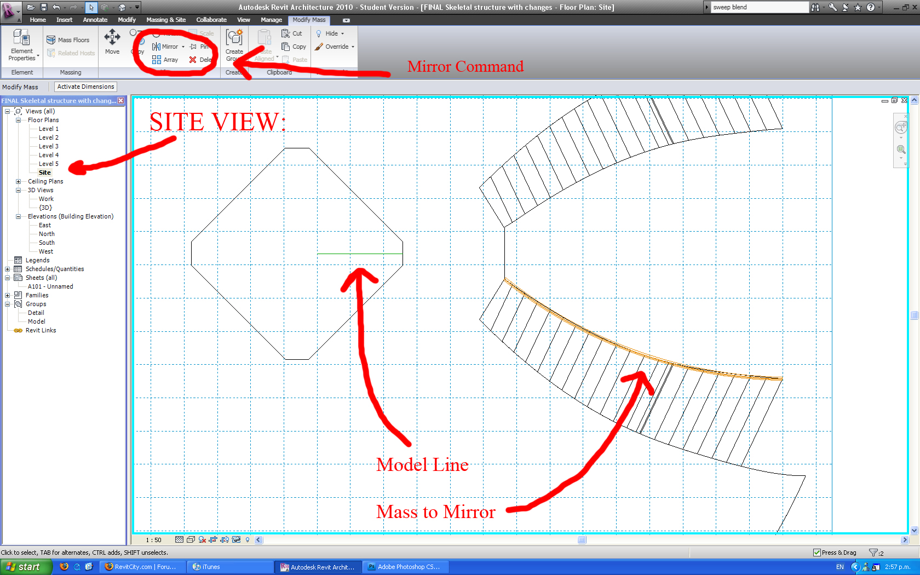The height and width of the screenshot is (575, 920).
Task: Expand the Families node
Action: pos(8,295)
